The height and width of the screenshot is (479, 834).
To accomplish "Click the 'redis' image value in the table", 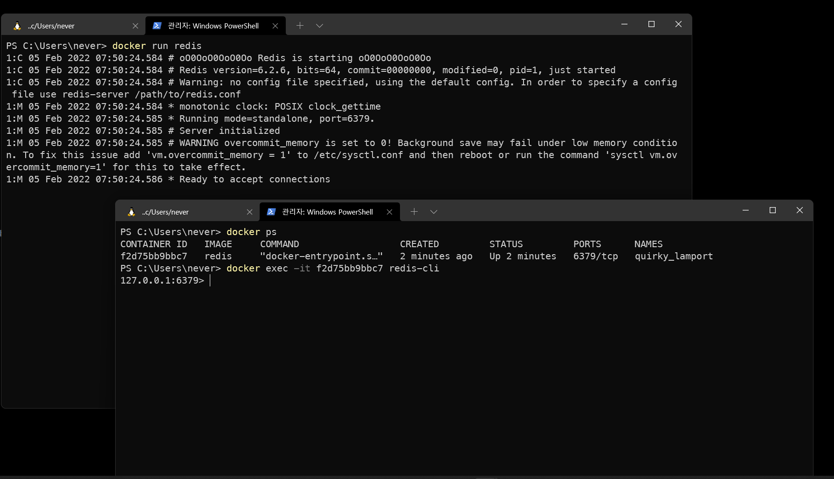I will point(218,256).
